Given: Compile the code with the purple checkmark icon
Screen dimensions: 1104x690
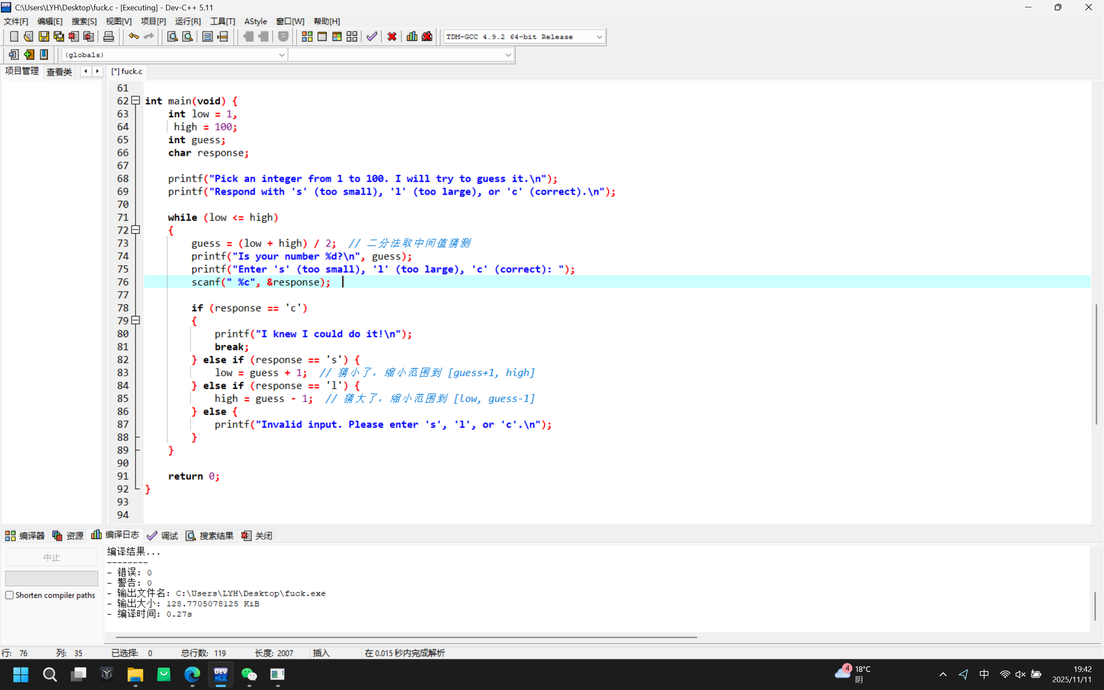Looking at the screenshot, I should (x=371, y=37).
